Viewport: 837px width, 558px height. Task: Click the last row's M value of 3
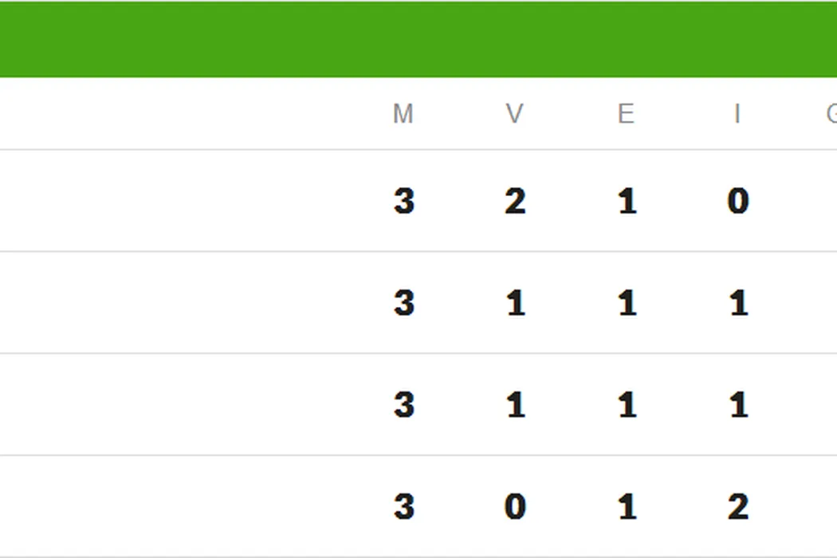click(x=404, y=507)
